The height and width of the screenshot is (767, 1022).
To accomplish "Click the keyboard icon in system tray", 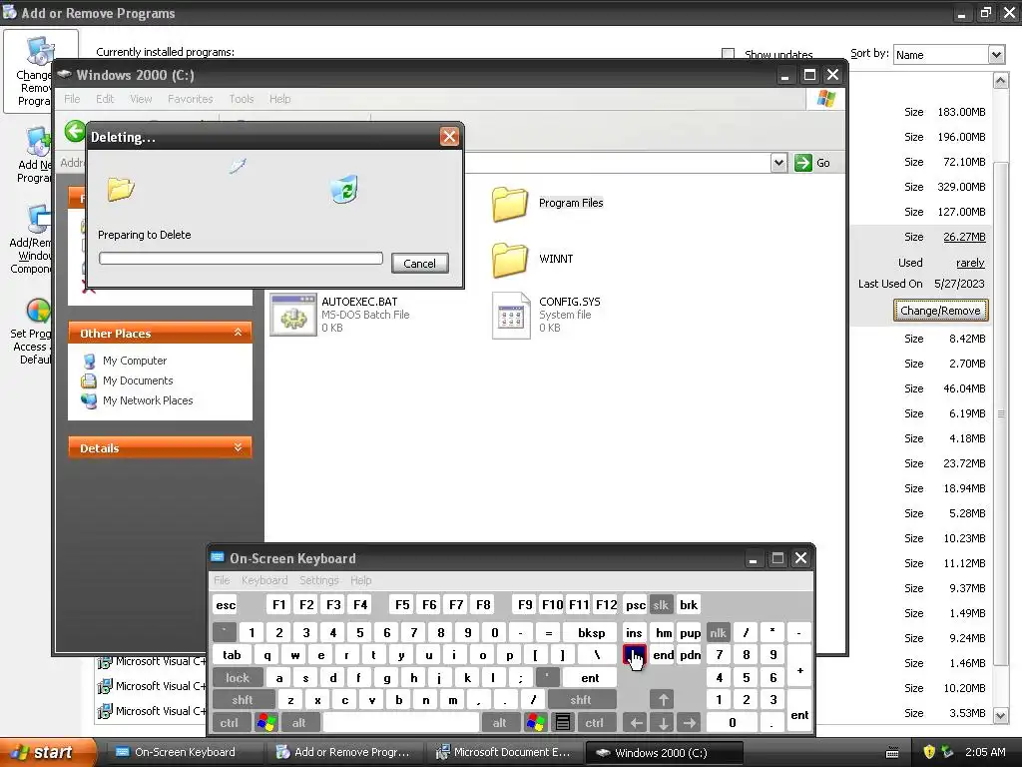I will (x=892, y=753).
